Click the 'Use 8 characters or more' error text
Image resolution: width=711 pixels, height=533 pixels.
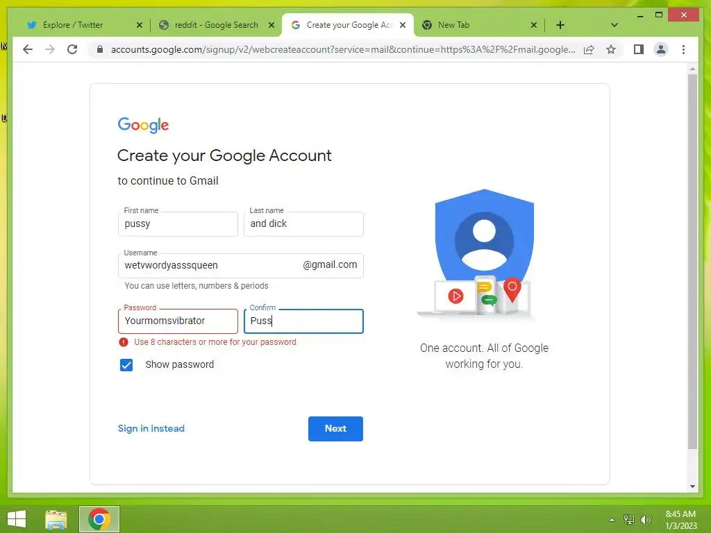click(215, 342)
